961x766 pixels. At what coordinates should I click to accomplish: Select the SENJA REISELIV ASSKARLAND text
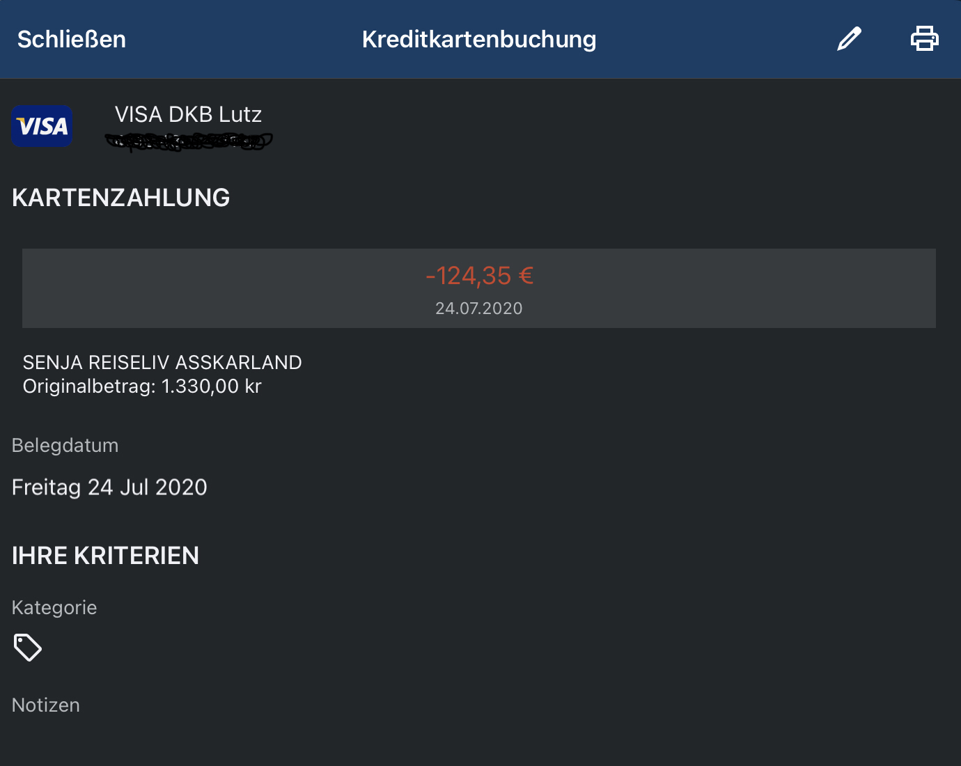coord(162,362)
